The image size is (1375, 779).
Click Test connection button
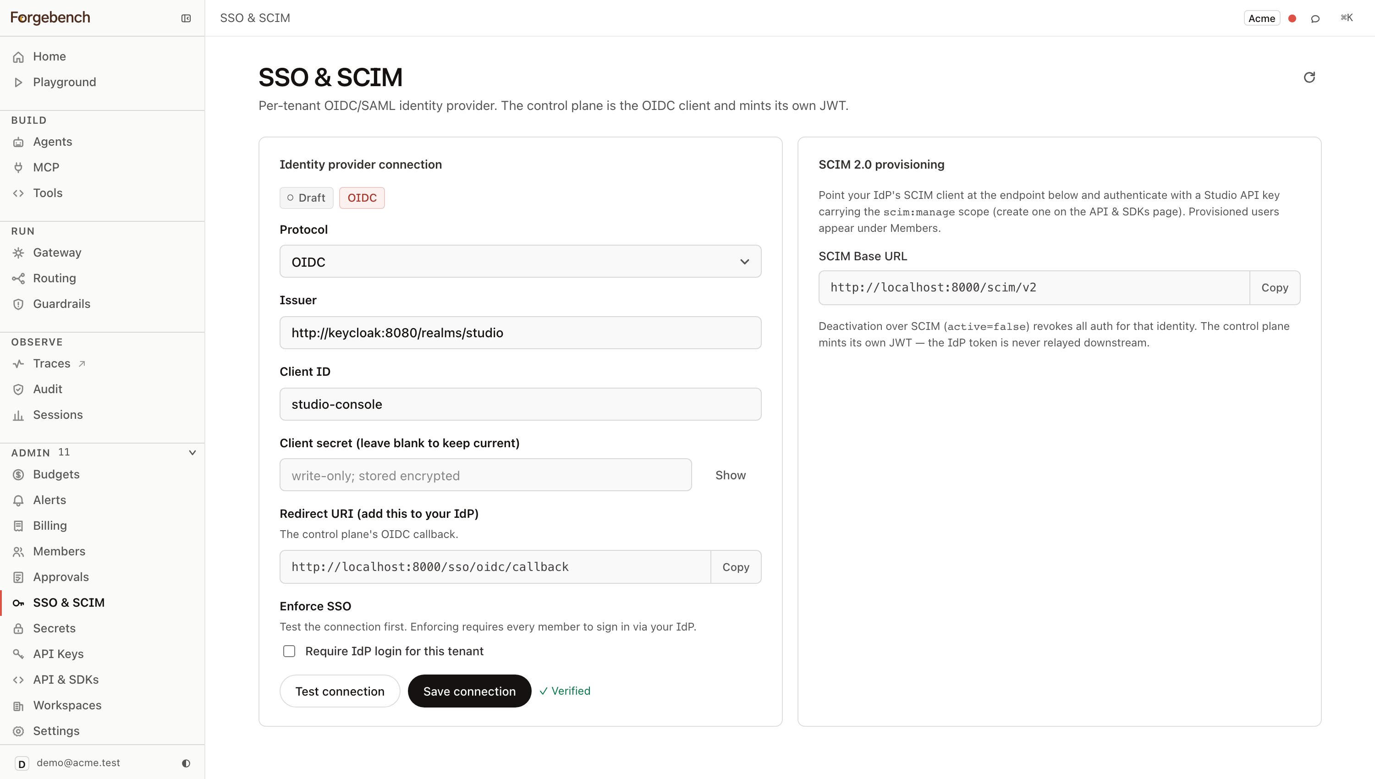[x=340, y=691]
